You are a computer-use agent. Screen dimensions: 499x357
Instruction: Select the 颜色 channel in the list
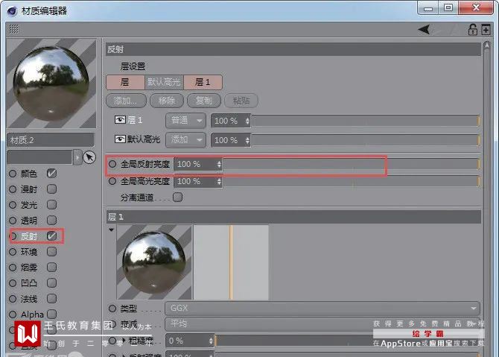coord(28,174)
